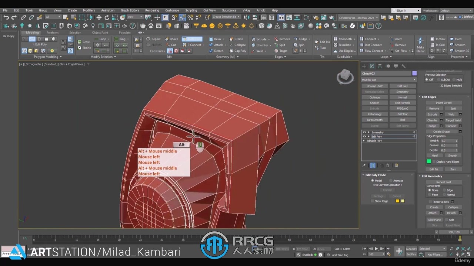
Task: Click Make Planar in ribbon Align panel
Action: (420, 45)
